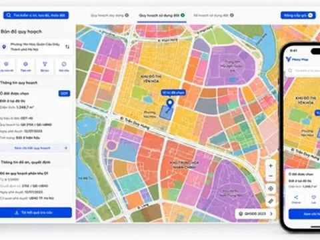The height and width of the screenshot is (240, 320).
Task: Click the search magnifier icon in sidebar
Action: (x=9, y=15)
